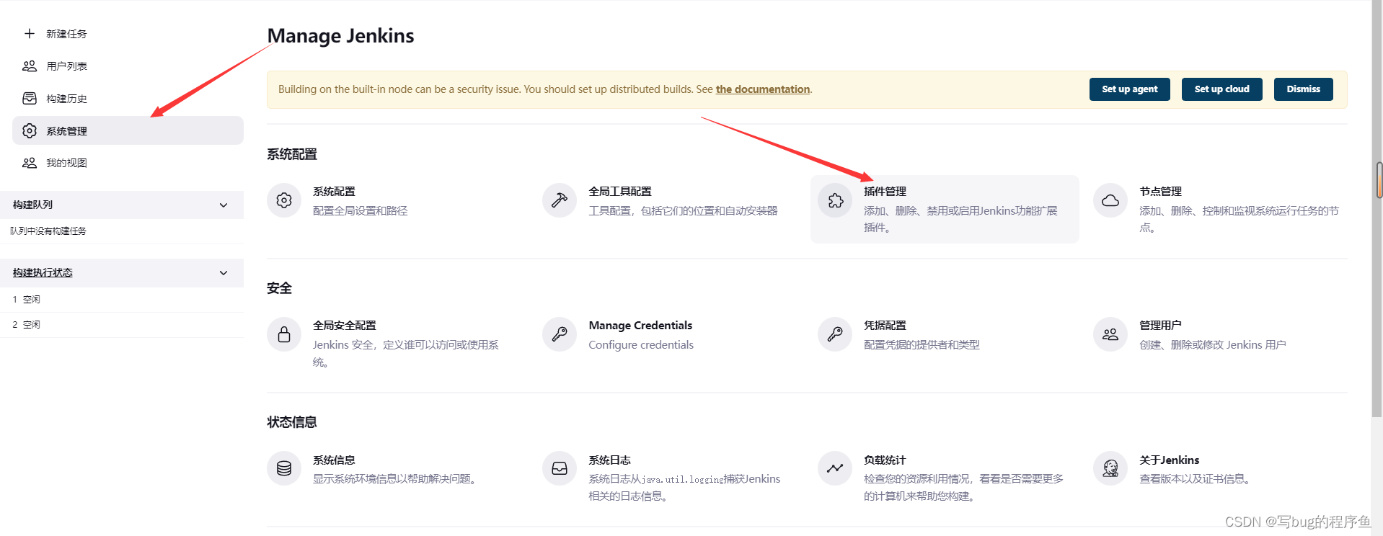Click the key icon for Manage Credentials
This screenshot has width=1383, height=536.
pyautogui.click(x=560, y=334)
